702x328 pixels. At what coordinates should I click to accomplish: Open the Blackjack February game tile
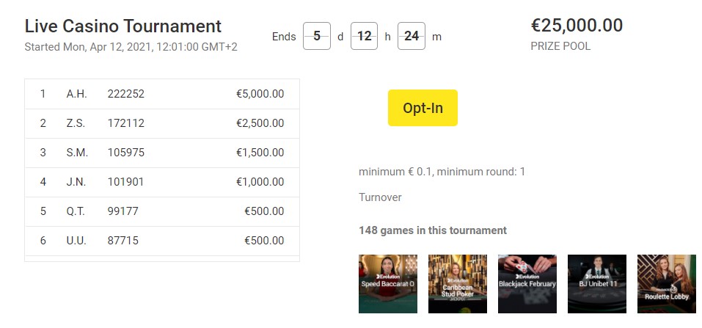[527, 283]
